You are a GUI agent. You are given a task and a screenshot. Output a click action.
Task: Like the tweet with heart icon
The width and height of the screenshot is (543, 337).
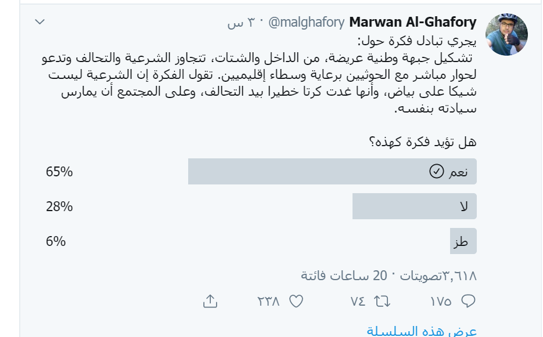296,302
